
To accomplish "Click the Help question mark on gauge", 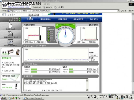I will coord(74,25).
